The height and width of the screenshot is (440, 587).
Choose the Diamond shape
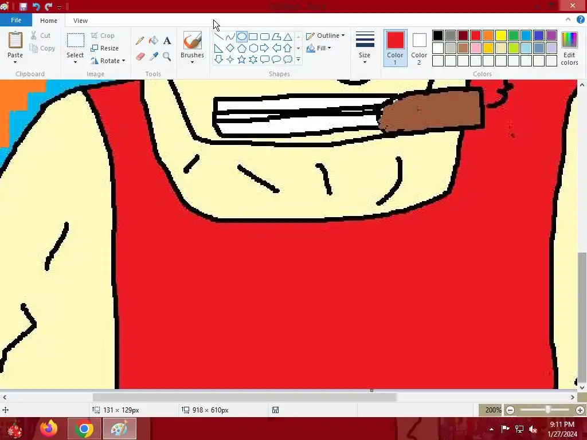pos(230,48)
